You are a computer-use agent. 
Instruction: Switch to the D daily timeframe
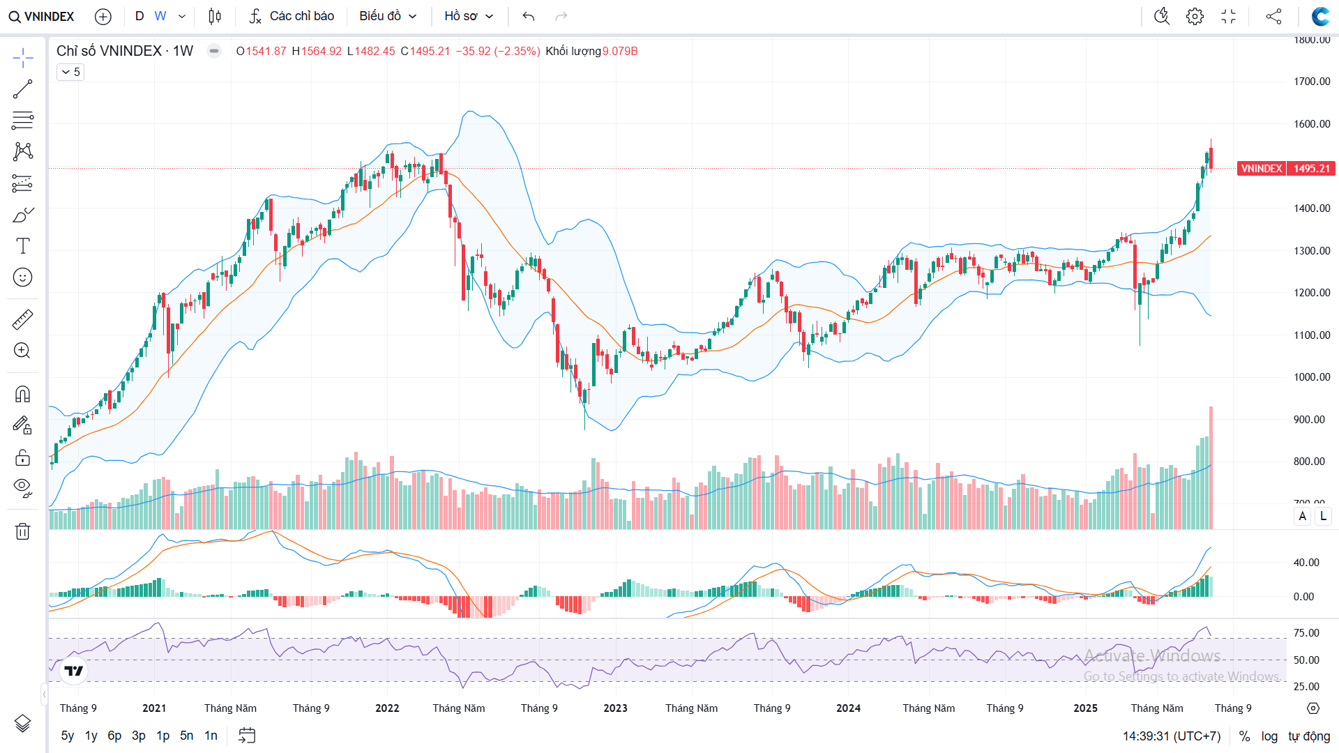click(x=139, y=16)
